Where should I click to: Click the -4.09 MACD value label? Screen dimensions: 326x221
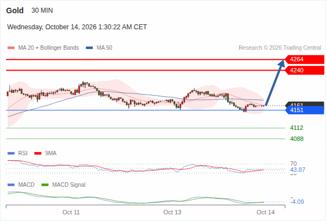[297, 202]
